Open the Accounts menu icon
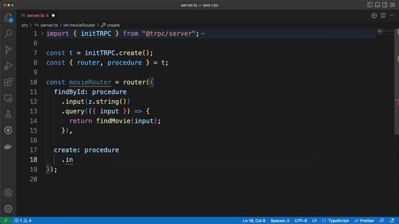 [x=8, y=193]
